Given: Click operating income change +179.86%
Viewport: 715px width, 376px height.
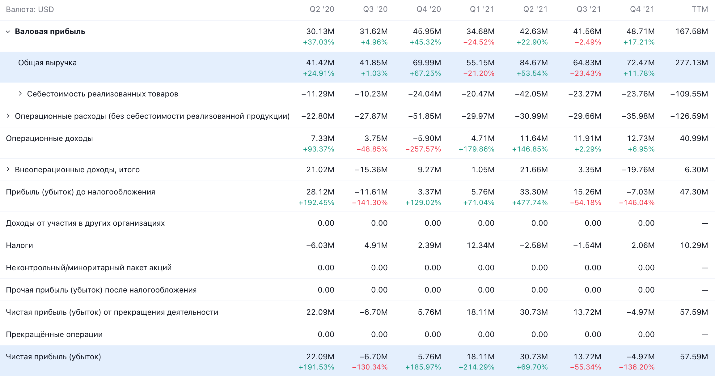Looking at the screenshot, I should (x=476, y=149).
